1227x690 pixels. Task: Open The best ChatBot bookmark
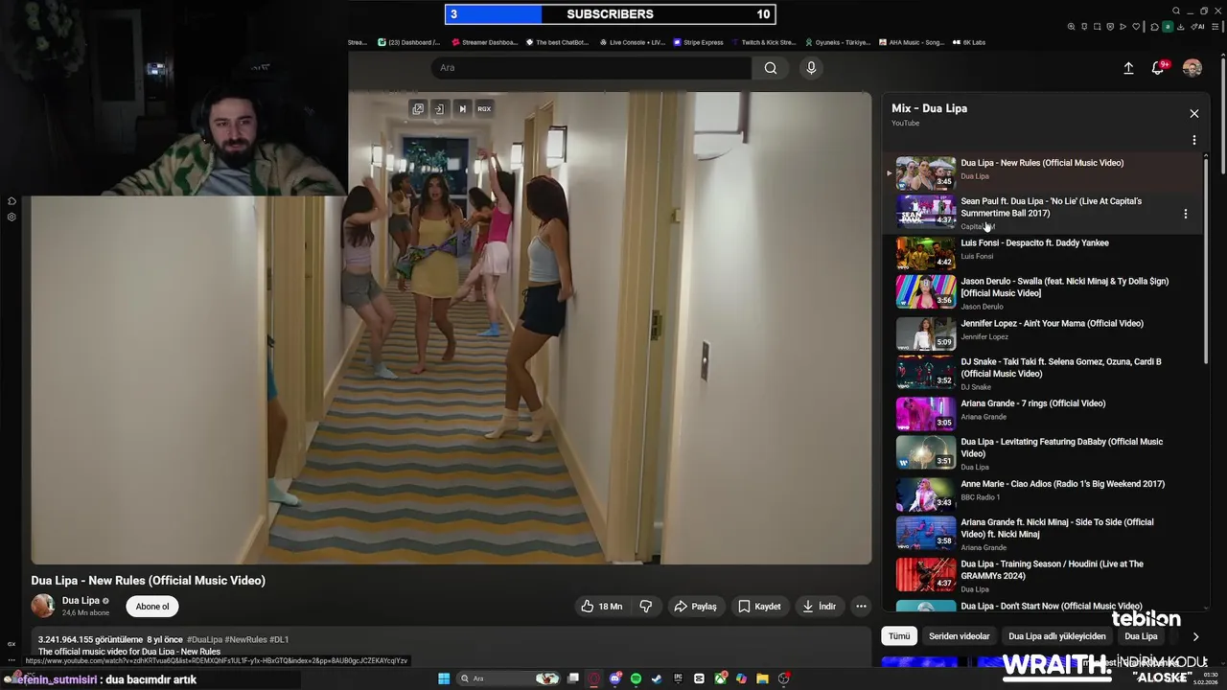557,42
